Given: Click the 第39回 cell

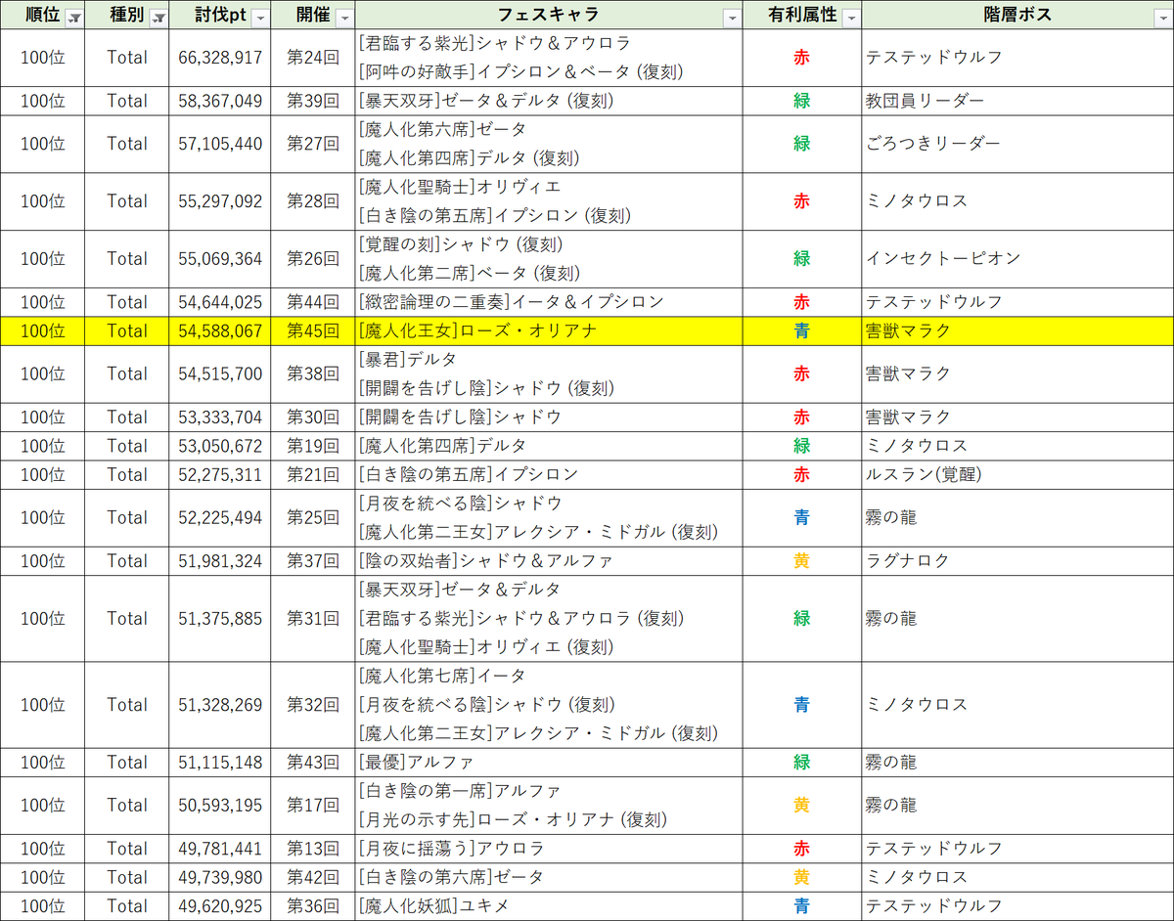Looking at the screenshot, I should tap(313, 101).
